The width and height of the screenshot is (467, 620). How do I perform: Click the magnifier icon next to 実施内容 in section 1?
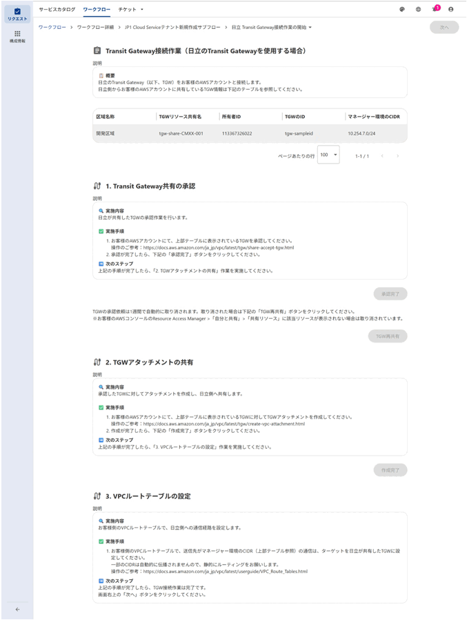click(x=101, y=211)
